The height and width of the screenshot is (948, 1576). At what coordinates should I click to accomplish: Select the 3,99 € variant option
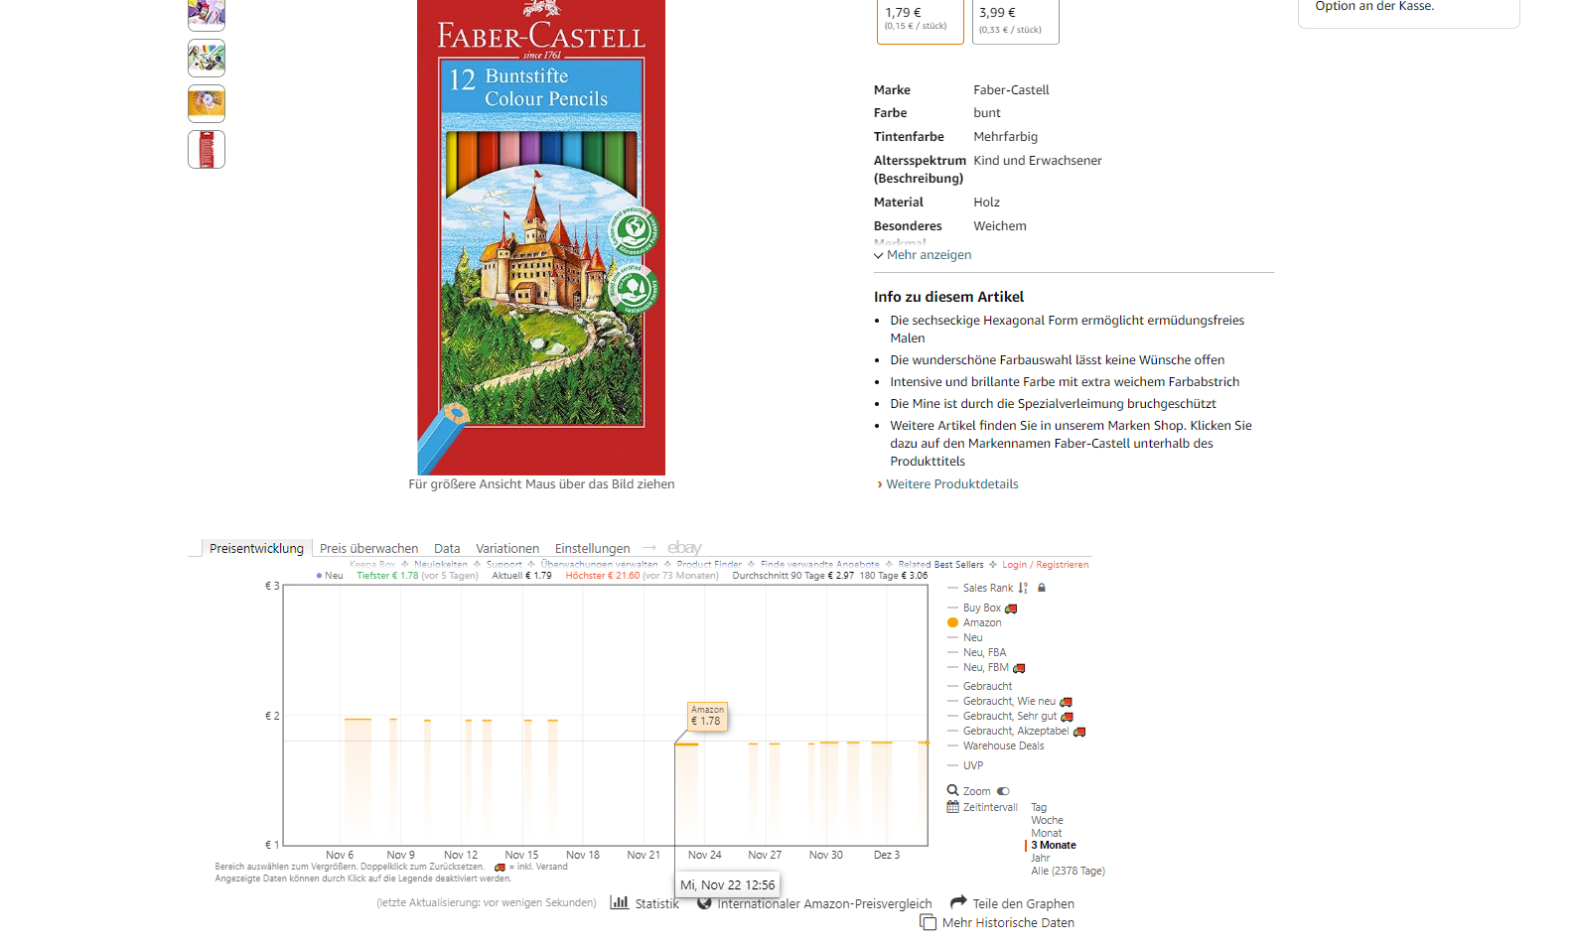[1015, 19]
